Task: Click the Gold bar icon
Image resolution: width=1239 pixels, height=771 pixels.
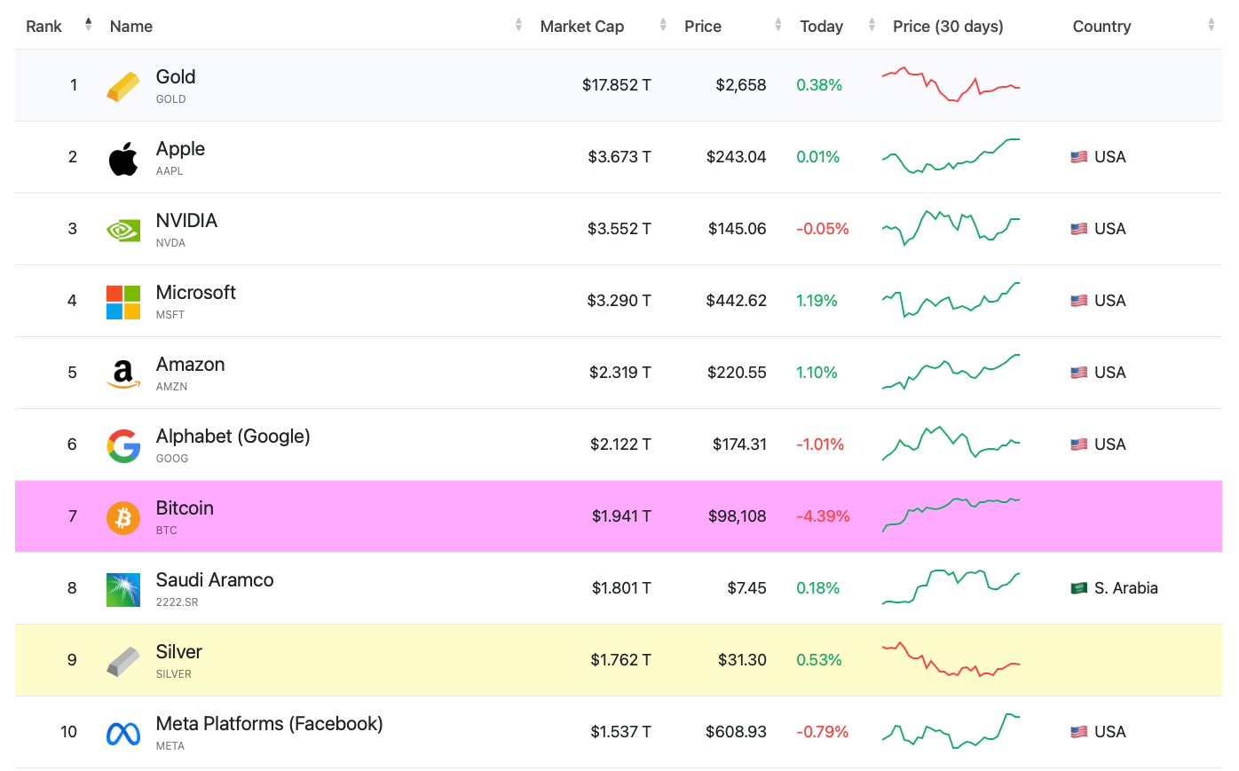Action: click(123, 87)
